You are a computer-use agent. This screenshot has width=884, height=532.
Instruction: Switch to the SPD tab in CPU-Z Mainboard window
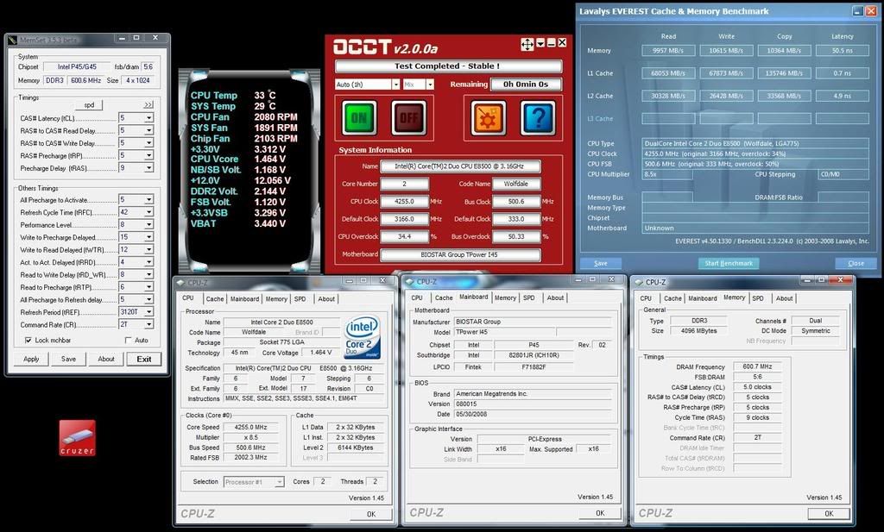[528, 297]
